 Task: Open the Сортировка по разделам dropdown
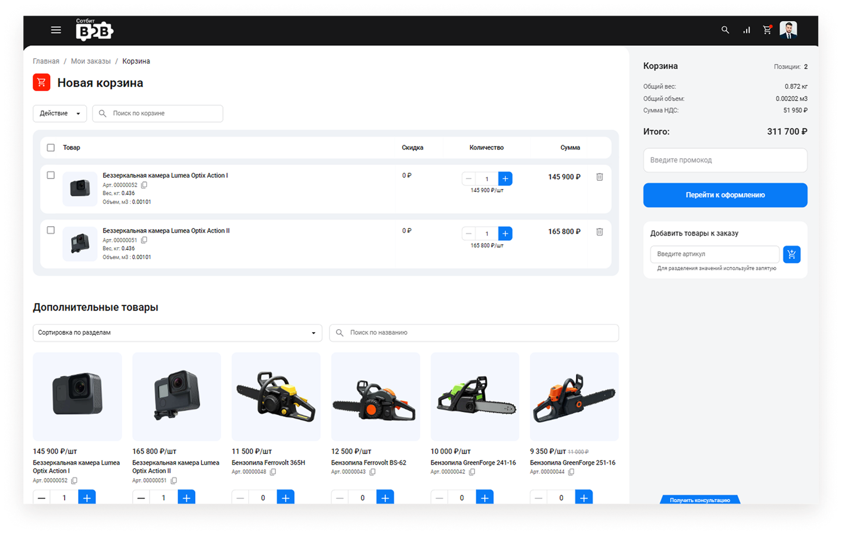(x=177, y=333)
